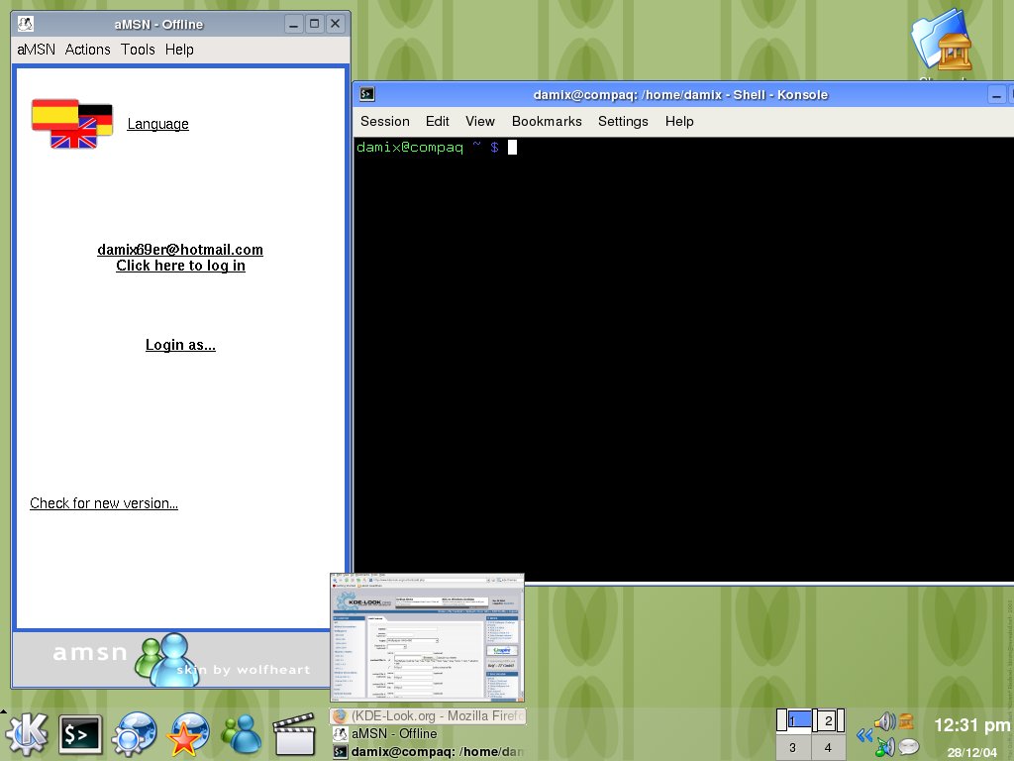Open the desktop folder icon at top right
Viewport: 1014px width, 761px height.
[942, 40]
